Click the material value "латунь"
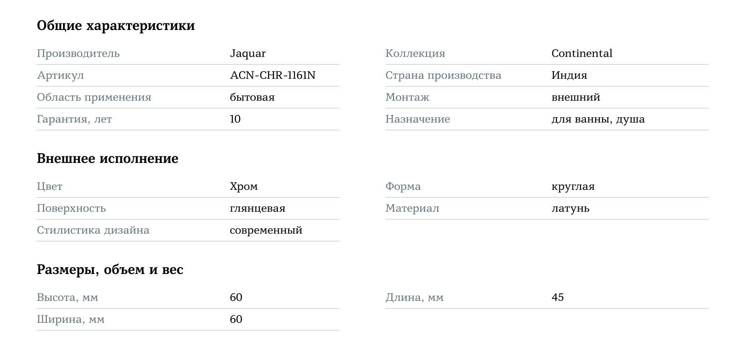This screenshot has height=347, width=738. 570,208
